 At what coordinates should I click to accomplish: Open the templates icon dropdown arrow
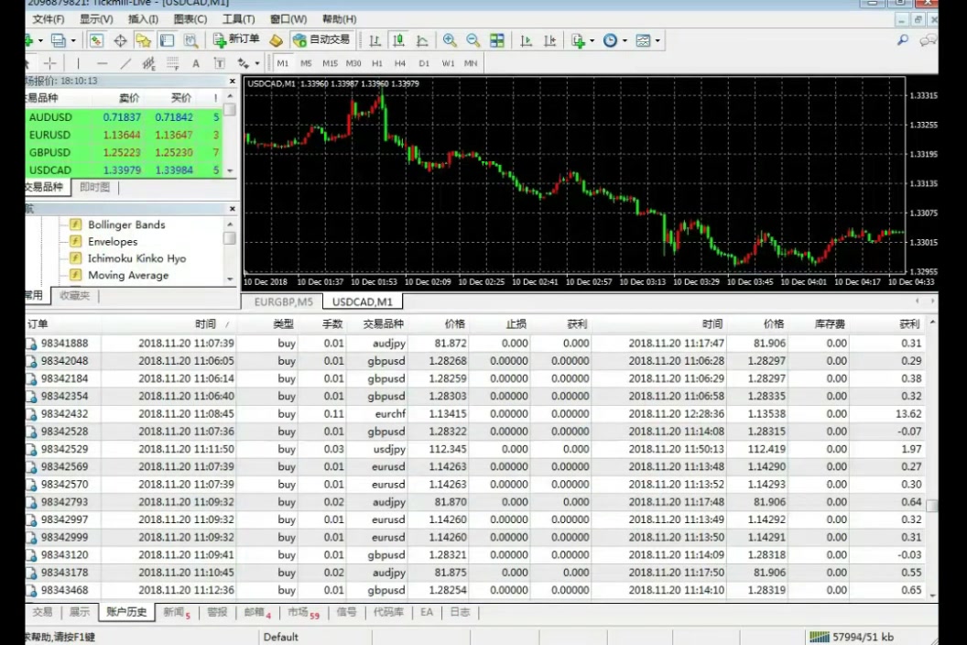click(x=657, y=40)
